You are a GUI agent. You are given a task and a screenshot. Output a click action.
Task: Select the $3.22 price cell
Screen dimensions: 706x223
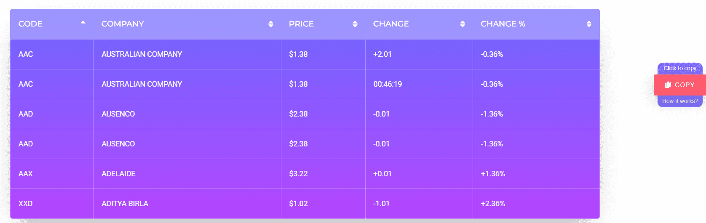pyautogui.click(x=298, y=174)
